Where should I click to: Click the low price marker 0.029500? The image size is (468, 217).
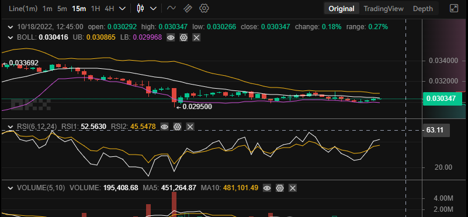pyautogui.click(x=197, y=107)
